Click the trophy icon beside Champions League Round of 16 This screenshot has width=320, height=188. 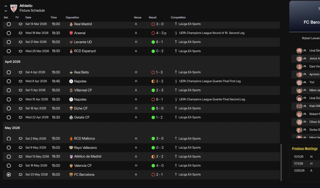coord(176,33)
